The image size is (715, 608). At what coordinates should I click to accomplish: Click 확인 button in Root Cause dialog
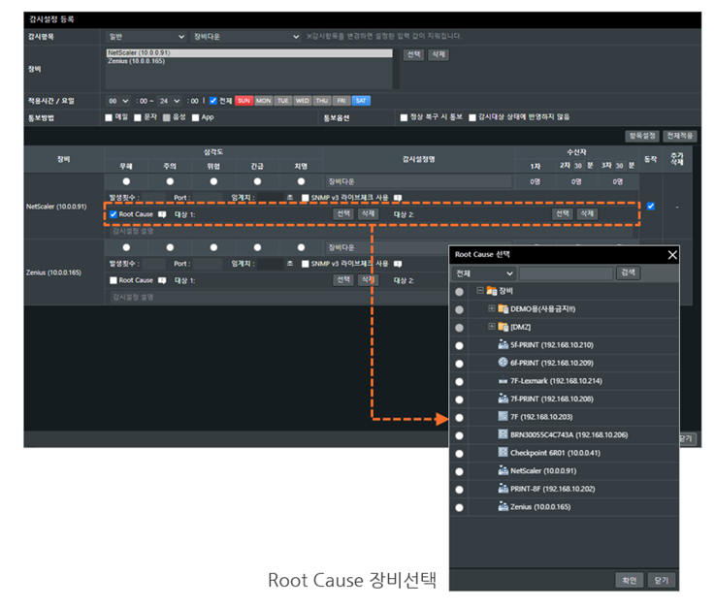pyautogui.click(x=630, y=580)
